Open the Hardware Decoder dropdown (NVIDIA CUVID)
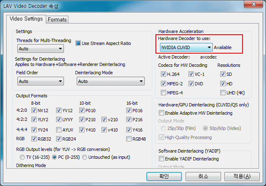 coord(186,47)
